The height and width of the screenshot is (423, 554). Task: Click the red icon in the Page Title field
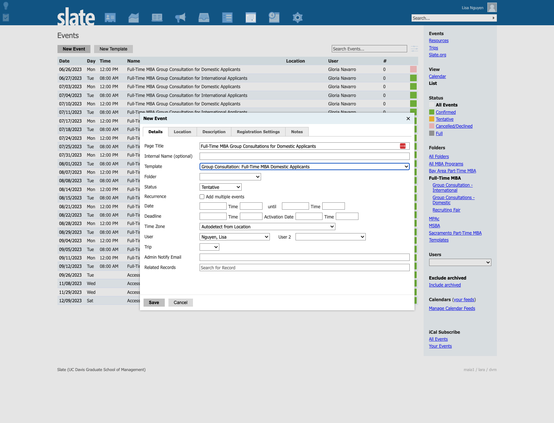(x=403, y=146)
